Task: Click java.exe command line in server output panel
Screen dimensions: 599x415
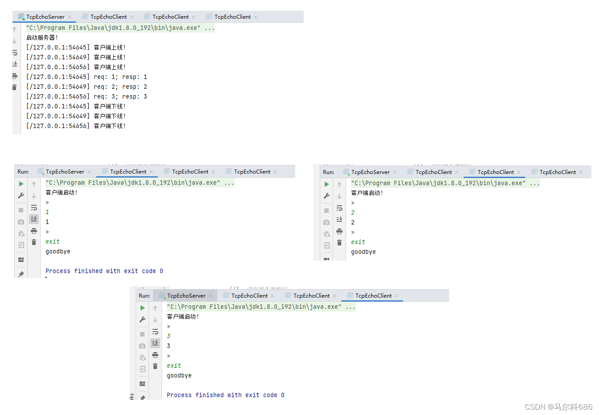Action: (x=120, y=28)
